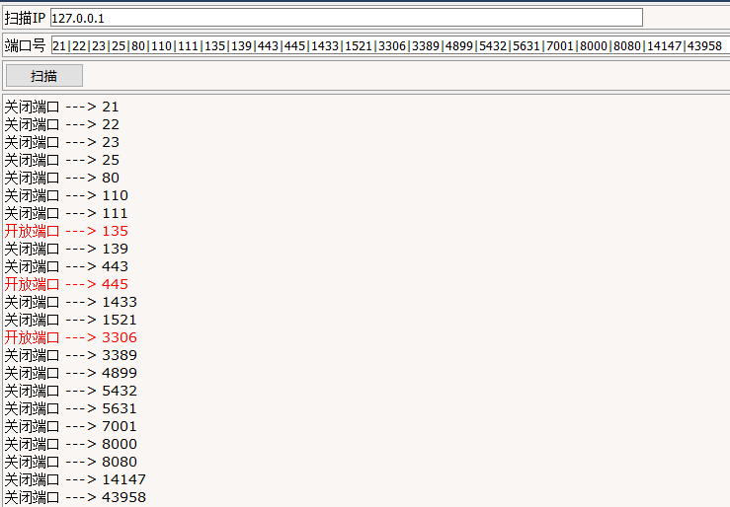Select the red open port 135 result
730x507 pixels.
click(x=66, y=231)
